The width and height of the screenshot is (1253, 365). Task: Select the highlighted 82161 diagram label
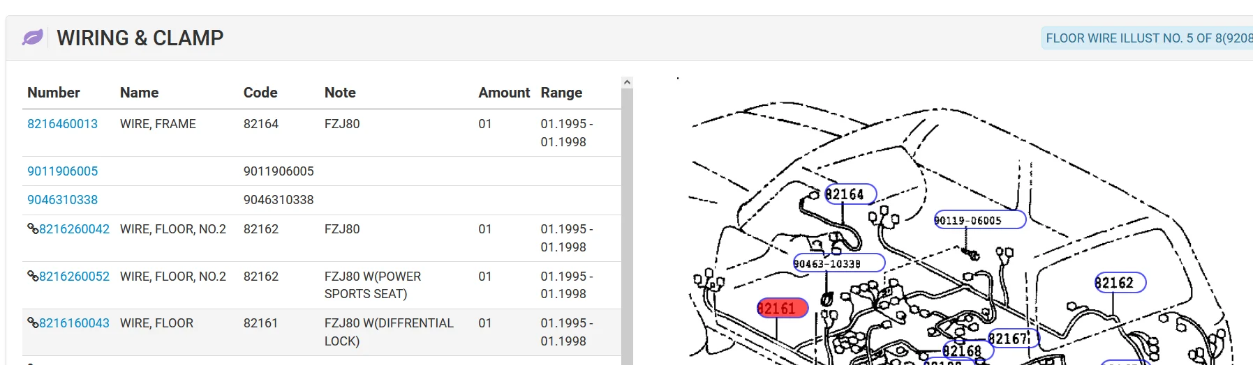point(783,308)
